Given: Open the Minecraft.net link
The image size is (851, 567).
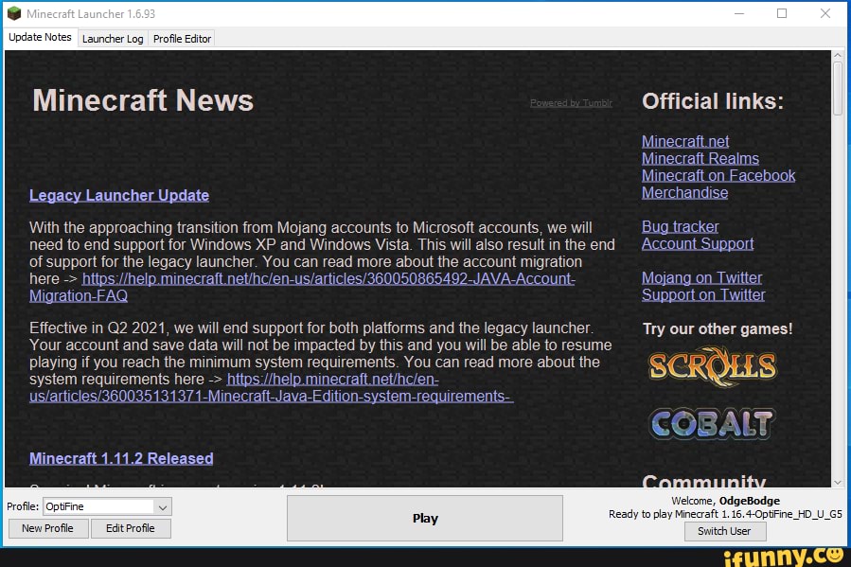Looking at the screenshot, I should coord(684,140).
